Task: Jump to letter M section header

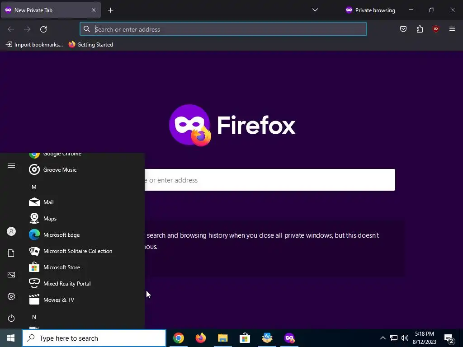Action: point(34,187)
